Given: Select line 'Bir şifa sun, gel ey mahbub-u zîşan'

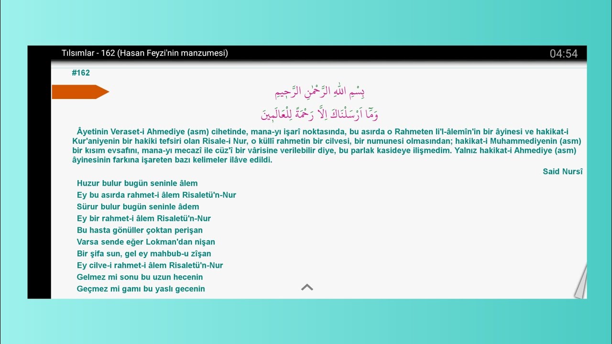Looking at the screenshot, I should (x=144, y=254).
